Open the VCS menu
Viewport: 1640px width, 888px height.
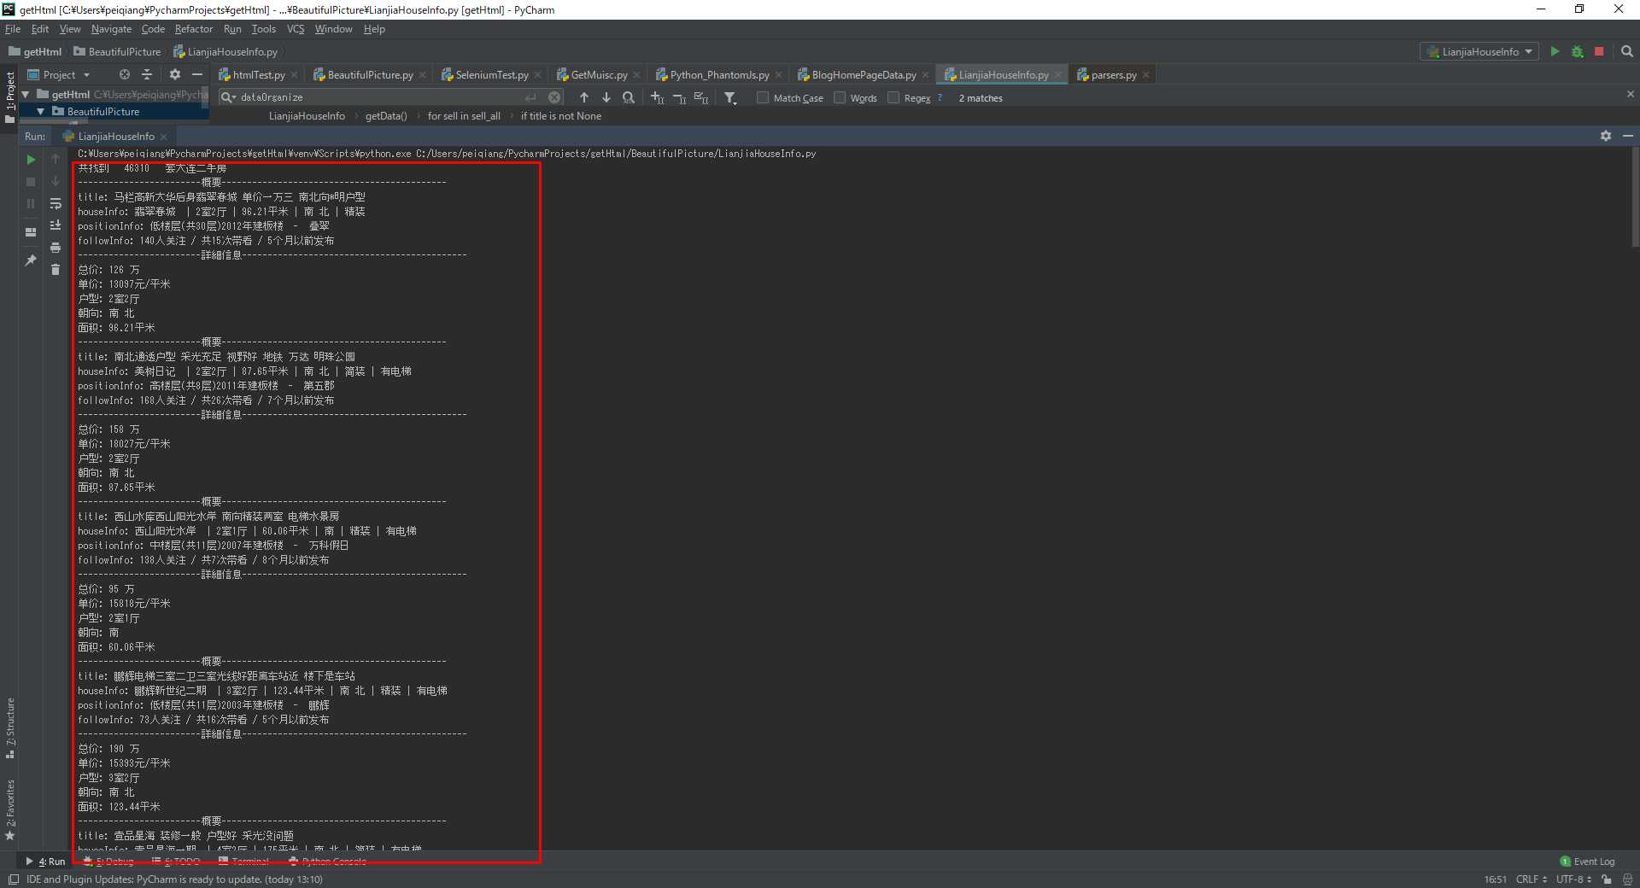(x=296, y=29)
